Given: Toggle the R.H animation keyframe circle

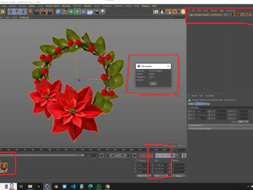Looking at the screenshot, I should click(230, 111).
